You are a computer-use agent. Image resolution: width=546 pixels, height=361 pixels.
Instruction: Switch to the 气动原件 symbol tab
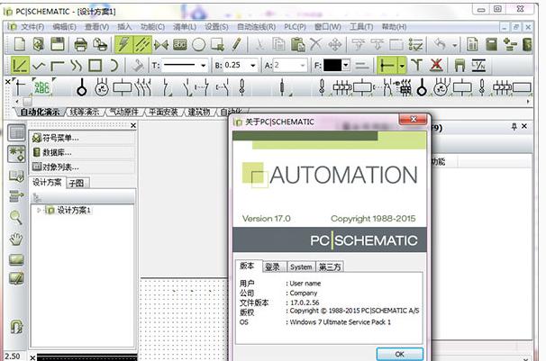pos(124,112)
